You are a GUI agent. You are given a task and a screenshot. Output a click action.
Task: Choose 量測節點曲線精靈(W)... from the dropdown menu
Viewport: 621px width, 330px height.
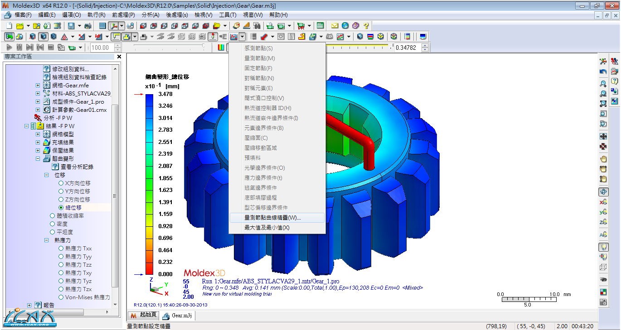click(272, 218)
